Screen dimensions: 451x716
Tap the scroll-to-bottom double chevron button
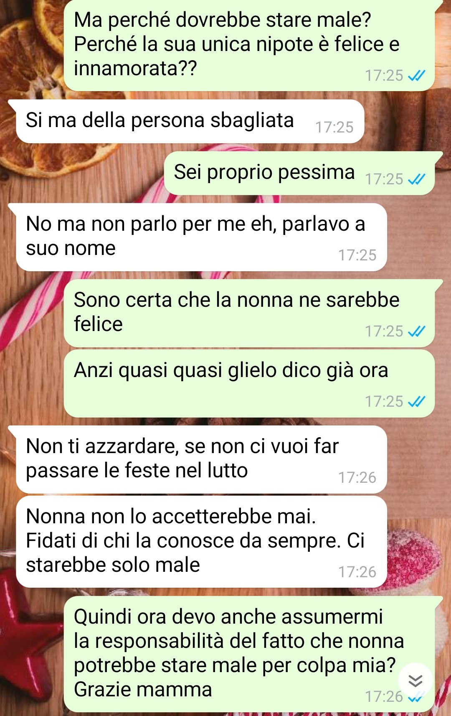click(415, 680)
